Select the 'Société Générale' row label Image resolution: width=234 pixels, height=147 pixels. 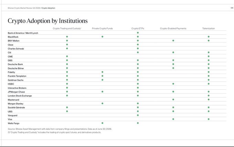click(x=16, y=108)
